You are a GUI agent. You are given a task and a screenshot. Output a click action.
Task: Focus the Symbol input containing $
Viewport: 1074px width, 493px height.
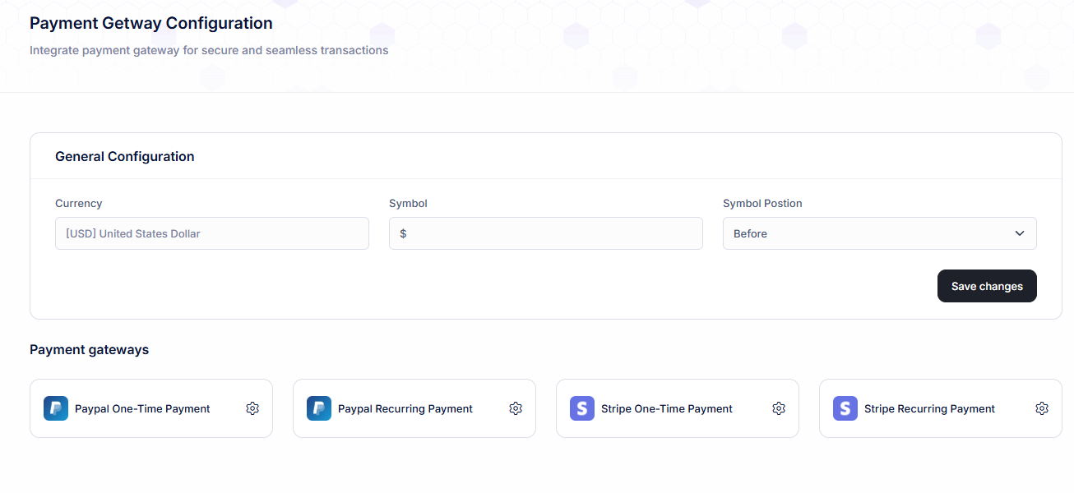point(545,233)
